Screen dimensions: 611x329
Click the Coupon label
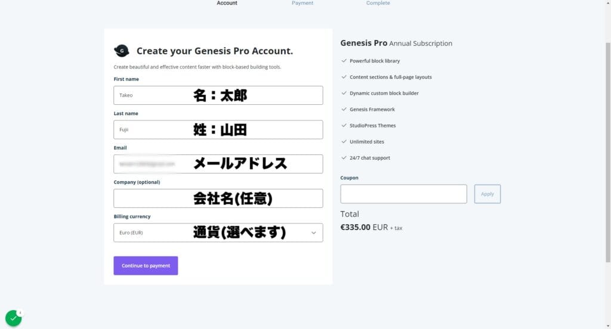(349, 178)
